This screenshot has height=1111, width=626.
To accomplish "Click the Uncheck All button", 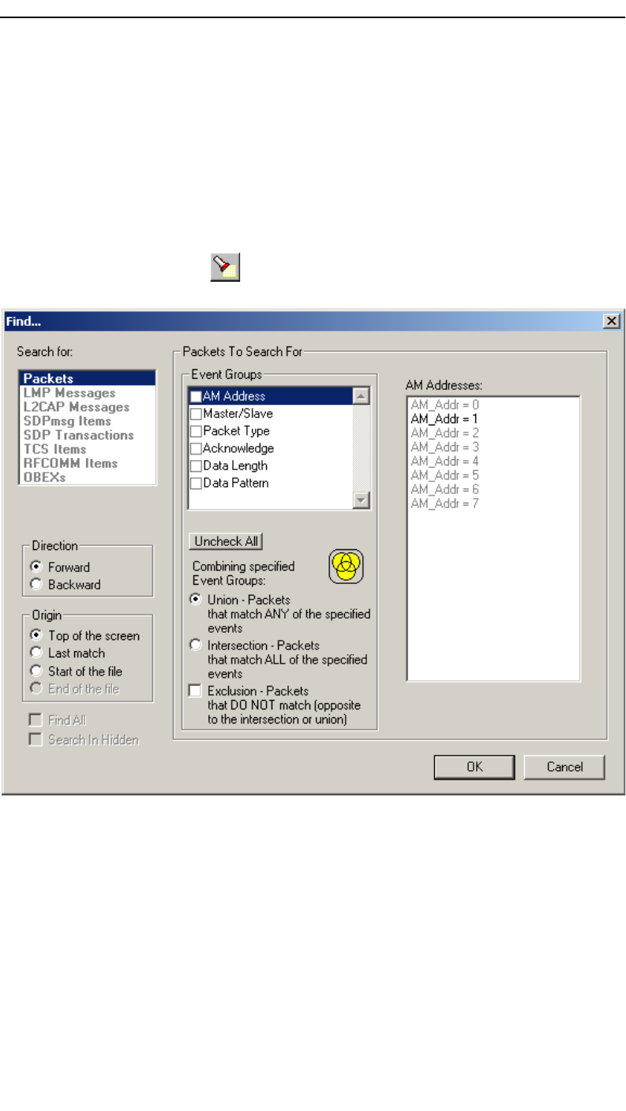I will pos(226,541).
